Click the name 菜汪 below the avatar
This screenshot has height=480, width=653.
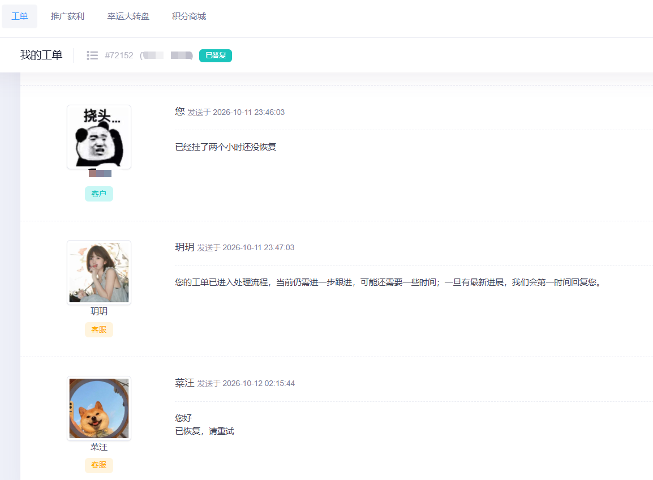click(99, 447)
